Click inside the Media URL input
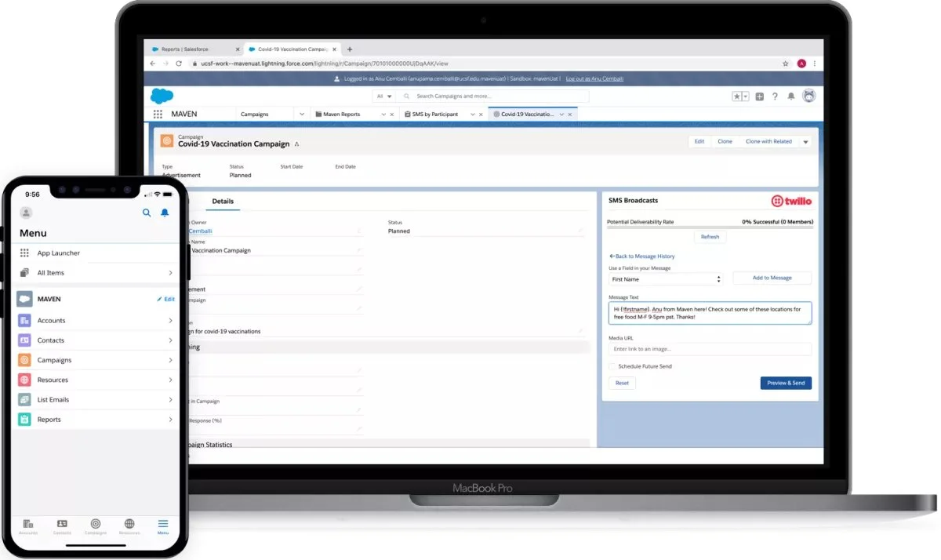 coord(710,348)
